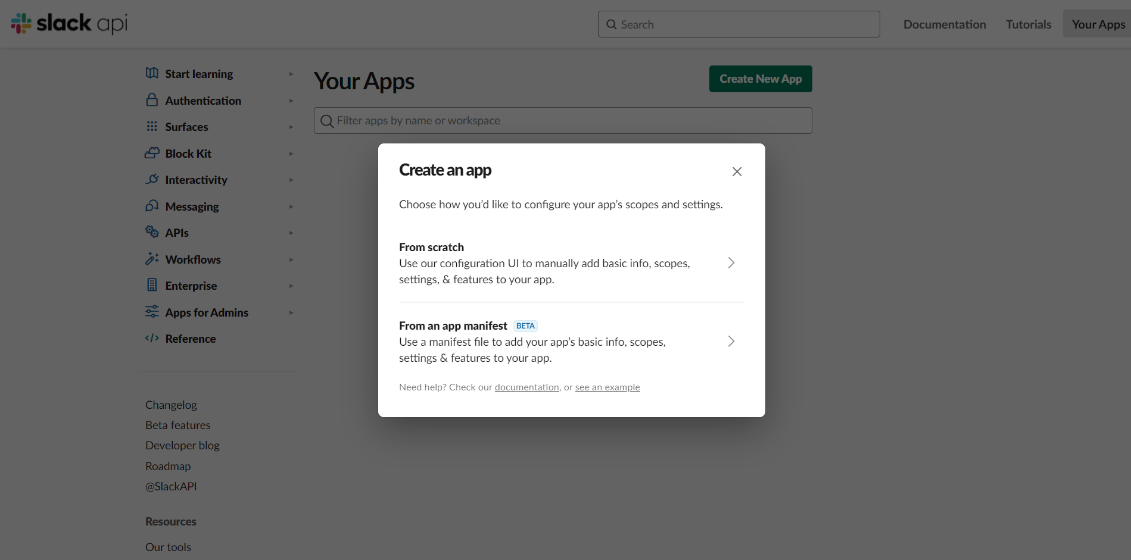Expand the Start learning section arrow
This screenshot has width=1131, height=560.
[x=291, y=74]
